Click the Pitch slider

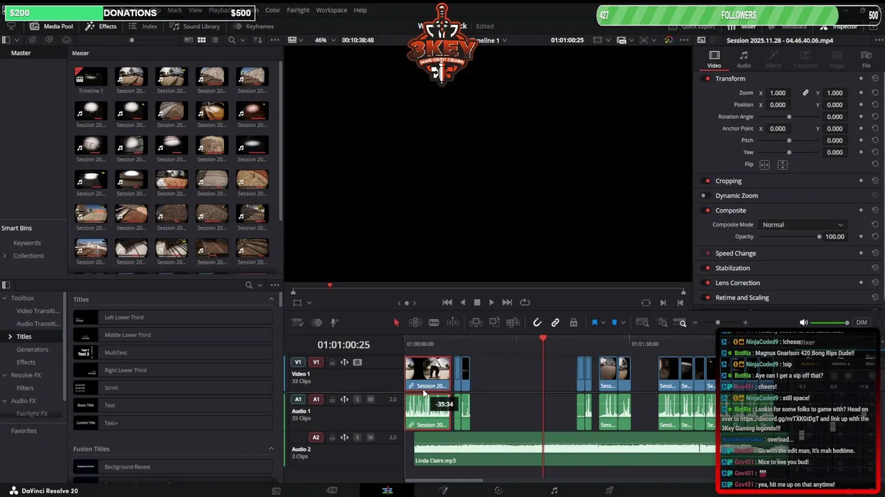tap(789, 140)
